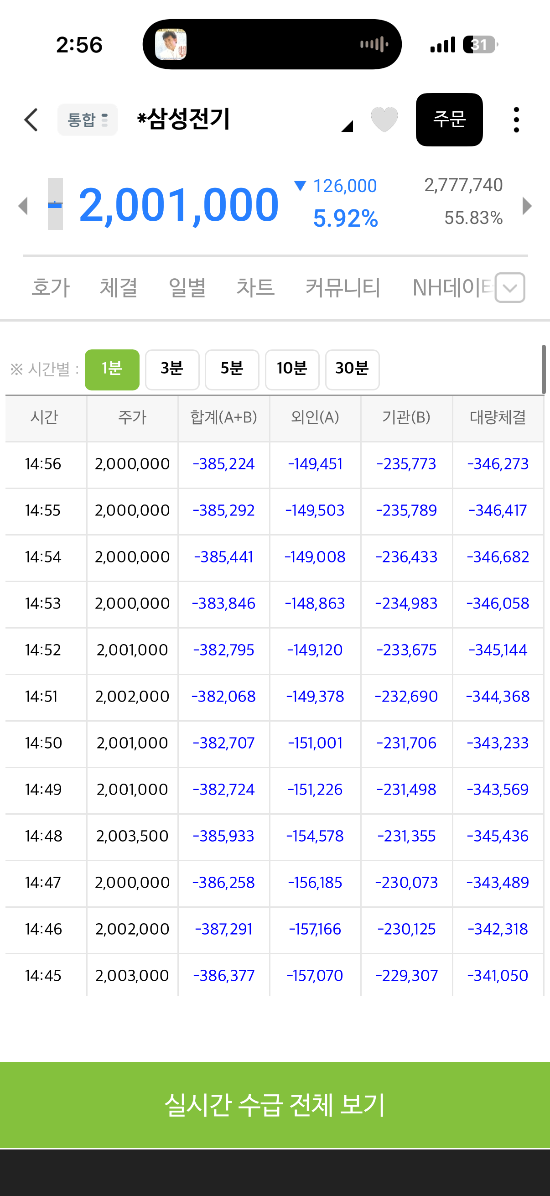Tap the table scrollbar handle
This screenshot has height=1196, width=550.
543,369
